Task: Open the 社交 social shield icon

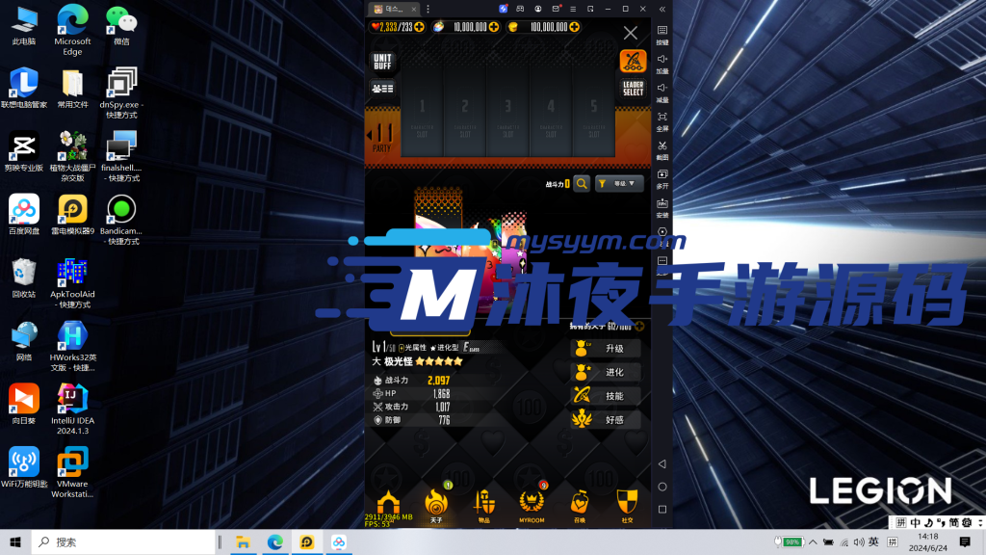Action: click(x=628, y=502)
